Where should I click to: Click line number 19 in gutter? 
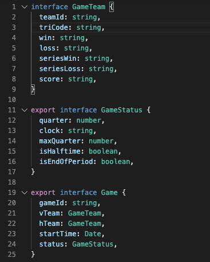12,193
